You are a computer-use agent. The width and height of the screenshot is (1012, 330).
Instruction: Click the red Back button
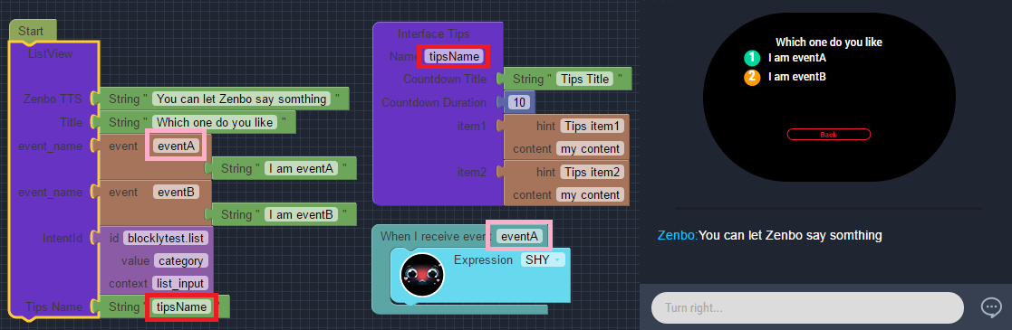[x=829, y=134]
